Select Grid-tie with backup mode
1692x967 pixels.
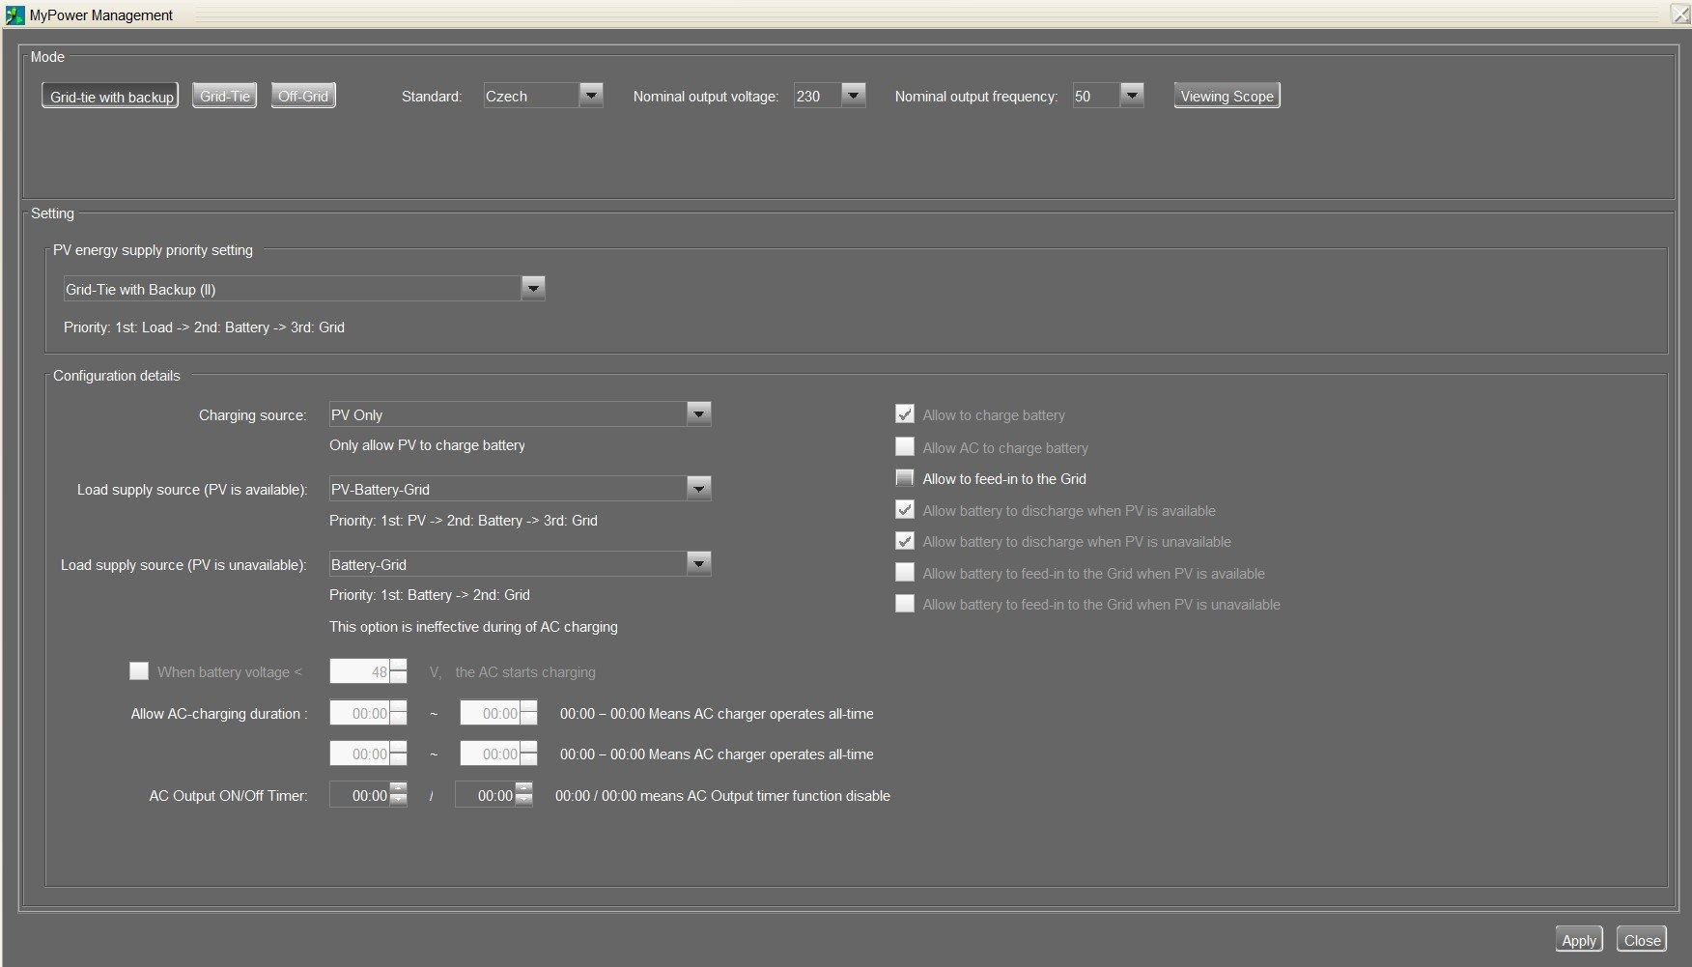(x=110, y=97)
